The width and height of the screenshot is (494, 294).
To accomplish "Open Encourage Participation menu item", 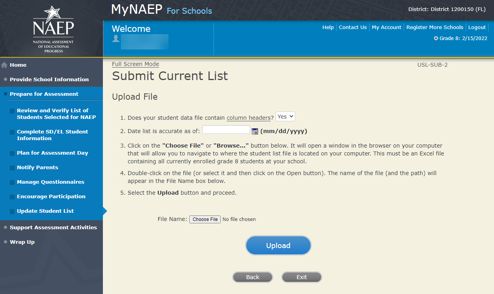I will click(51, 196).
